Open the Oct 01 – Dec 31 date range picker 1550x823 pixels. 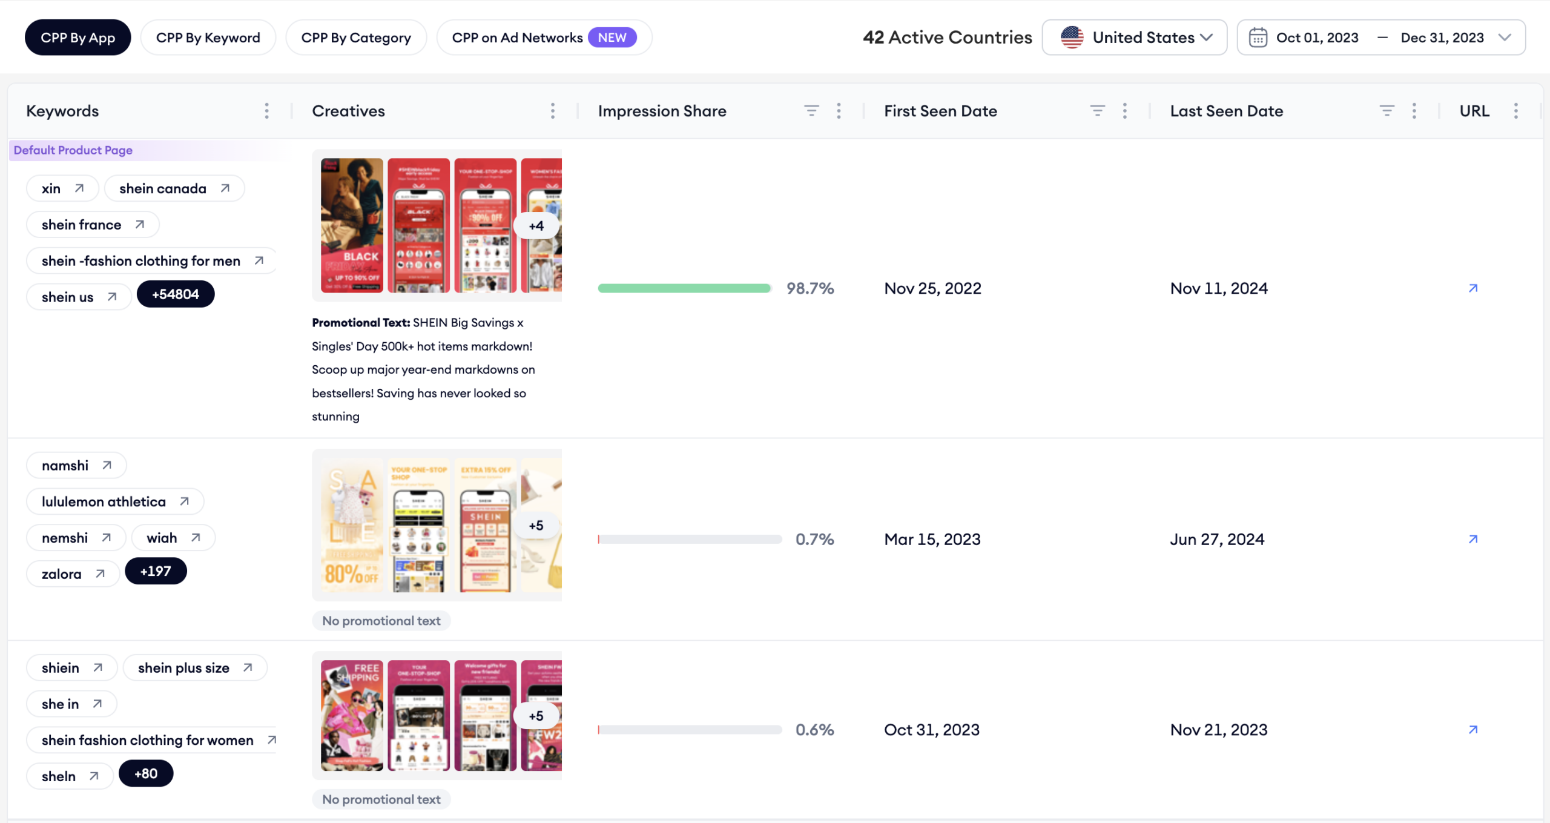[x=1380, y=38]
